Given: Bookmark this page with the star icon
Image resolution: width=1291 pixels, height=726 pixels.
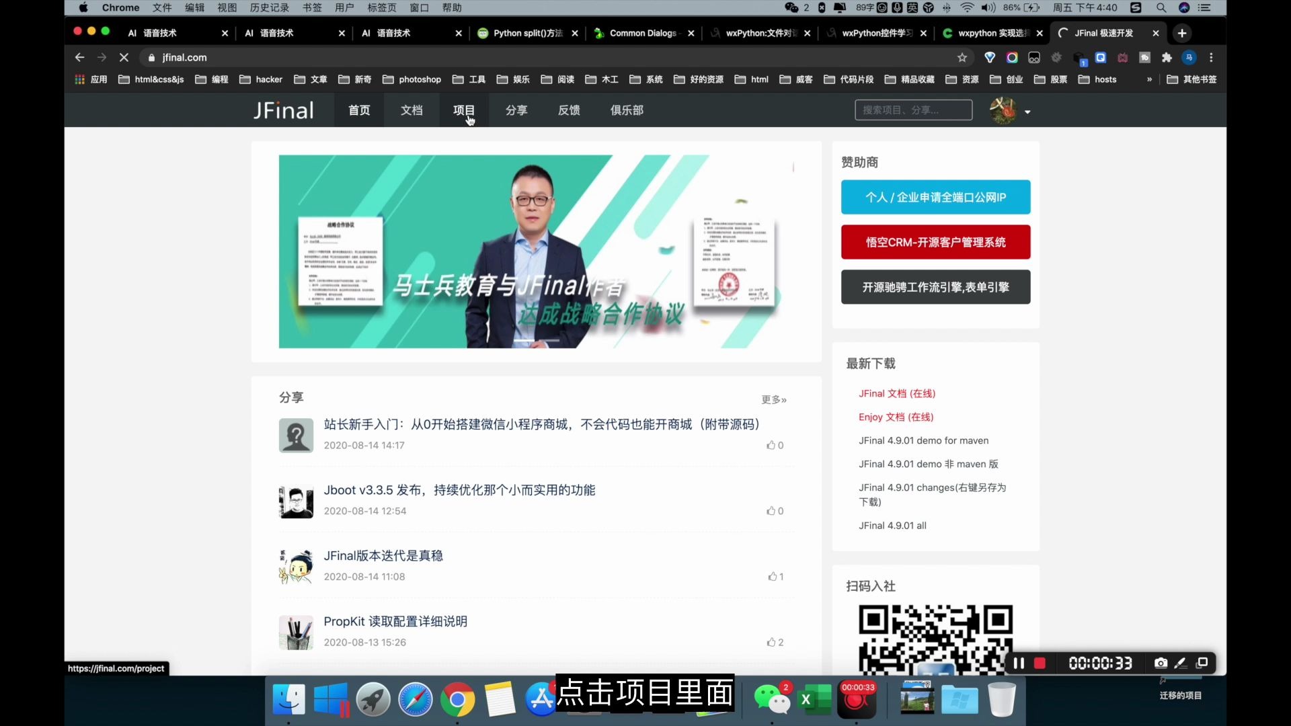Looking at the screenshot, I should pyautogui.click(x=962, y=58).
